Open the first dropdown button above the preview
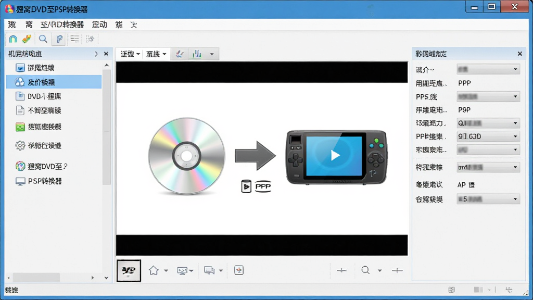 (x=130, y=54)
